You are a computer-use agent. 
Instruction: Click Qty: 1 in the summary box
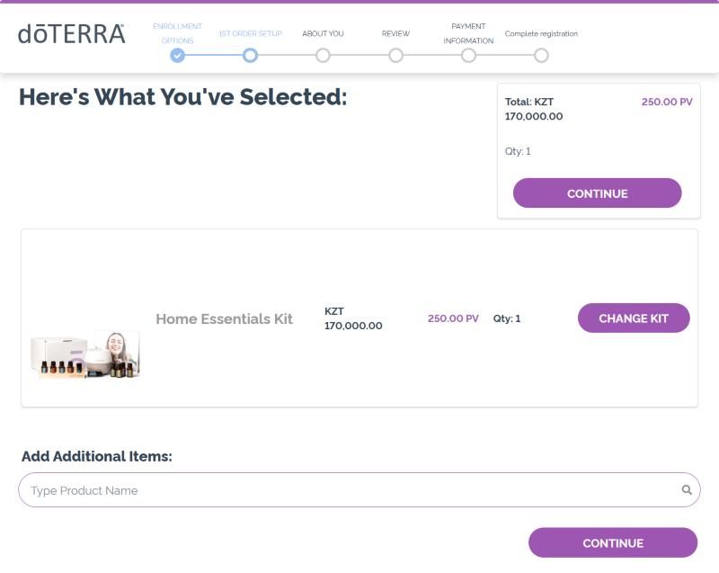click(x=518, y=151)
